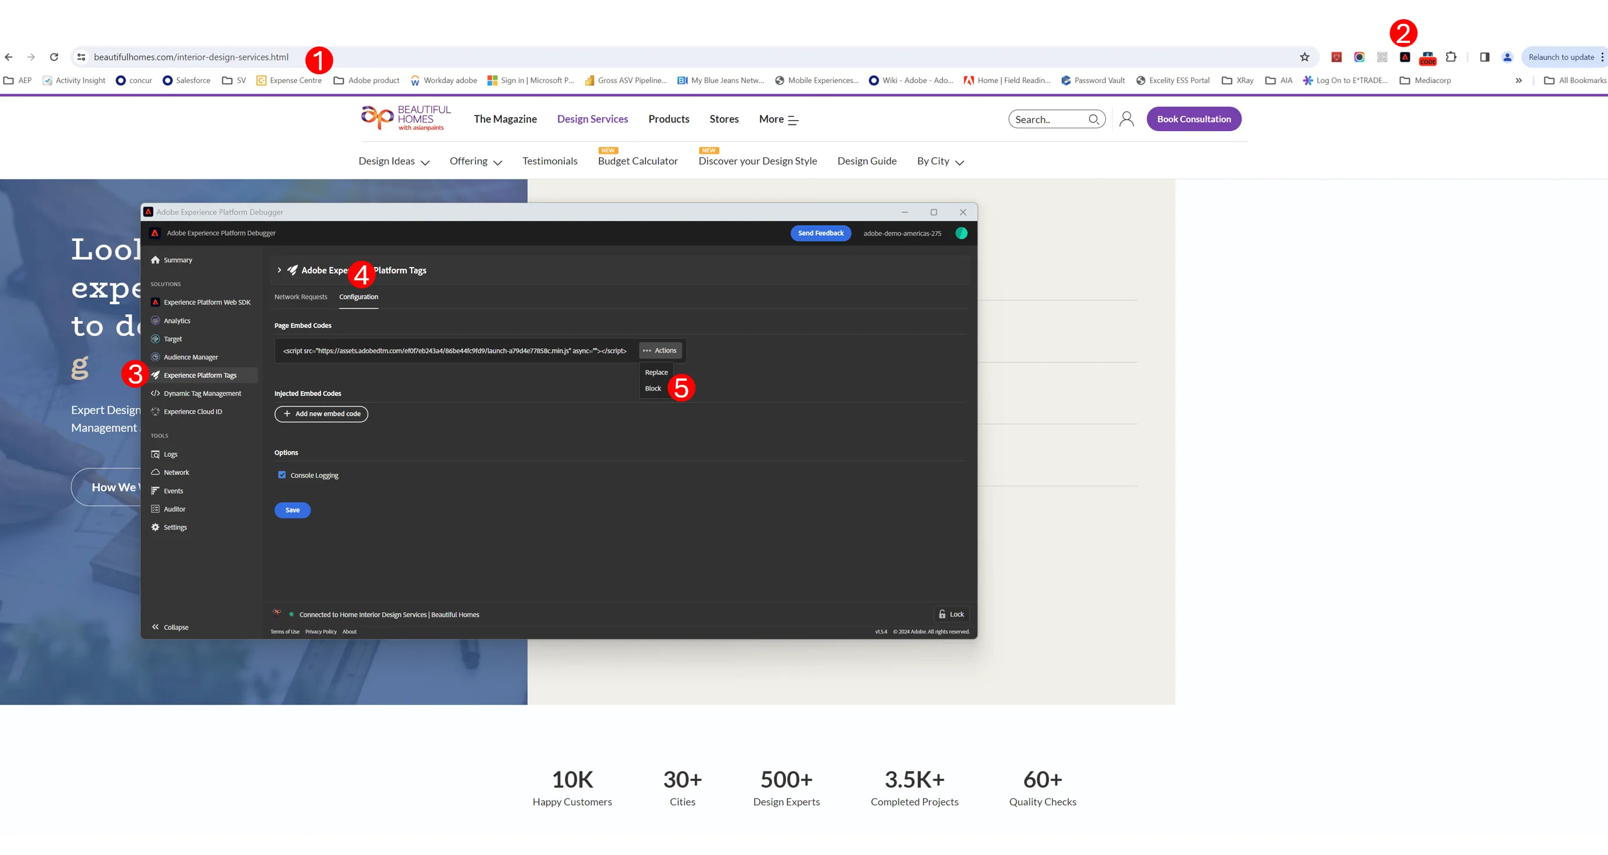Open the More menu on the site header
The image size is (1608, 855).
(778, 119)
